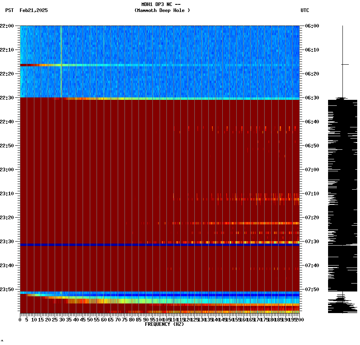Viewport: 360px width, 345px height.
Task: Click the blue noise band at 23:31
Action: (x=120, y=244)
